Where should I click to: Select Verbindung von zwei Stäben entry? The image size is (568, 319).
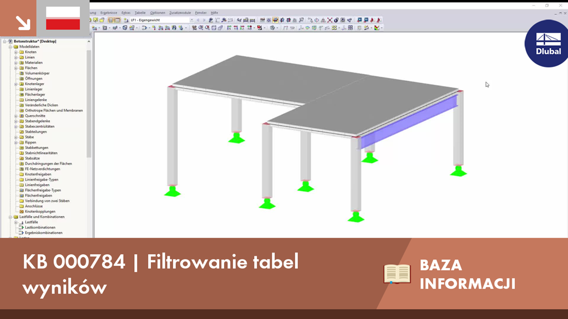[47, 200]
